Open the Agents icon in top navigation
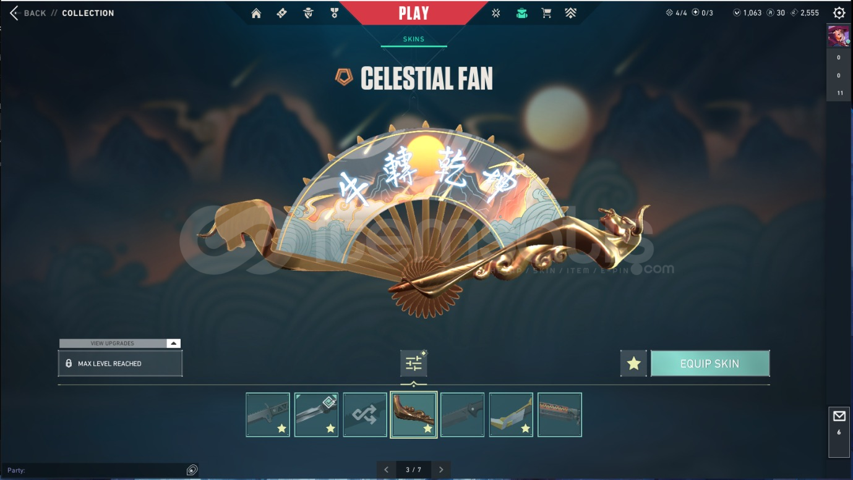Viewport: 853px width, 480px height. (308, 13)
